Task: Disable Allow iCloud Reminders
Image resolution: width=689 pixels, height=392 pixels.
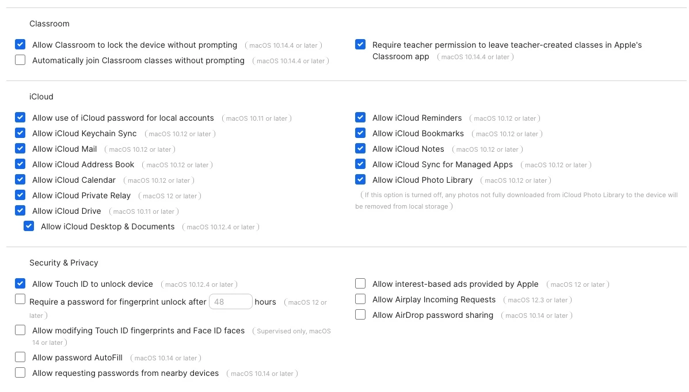Action: pos(360,117)
